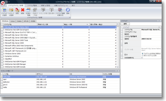The width and height of the screenshot is (166, 101).
Task: Select the gre-r2 node row
Action: [x=60, y=85]
